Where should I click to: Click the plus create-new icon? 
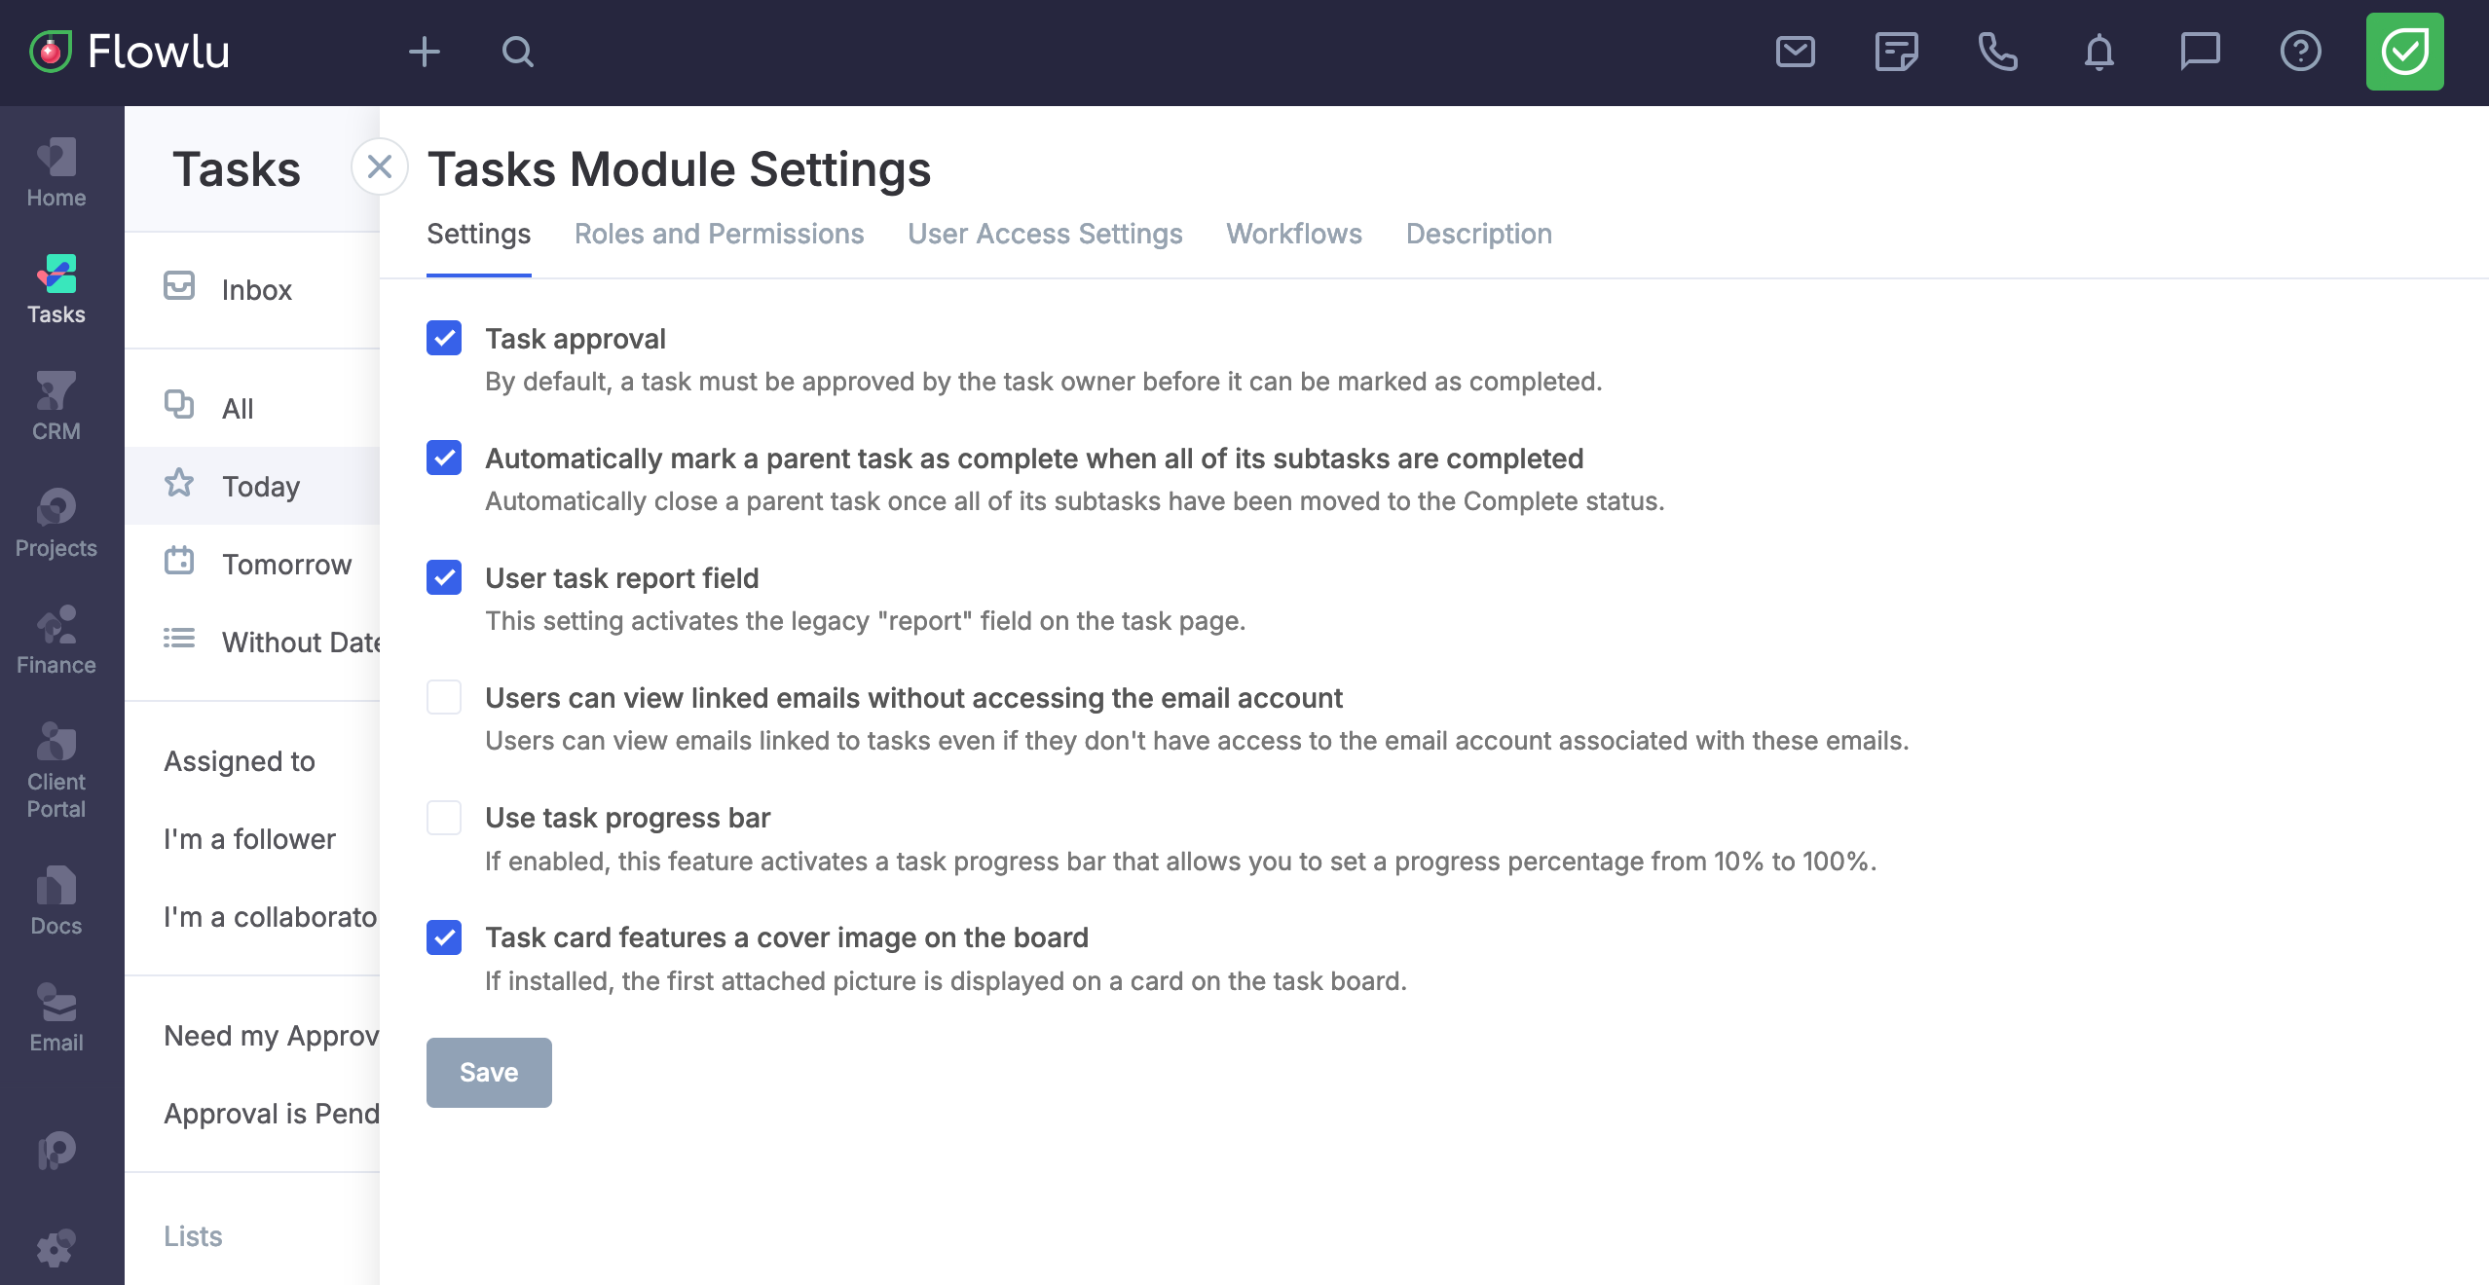point(424,52)
